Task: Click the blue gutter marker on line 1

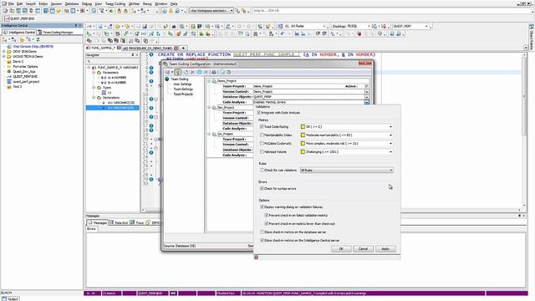Action: (x=151, y=54)
